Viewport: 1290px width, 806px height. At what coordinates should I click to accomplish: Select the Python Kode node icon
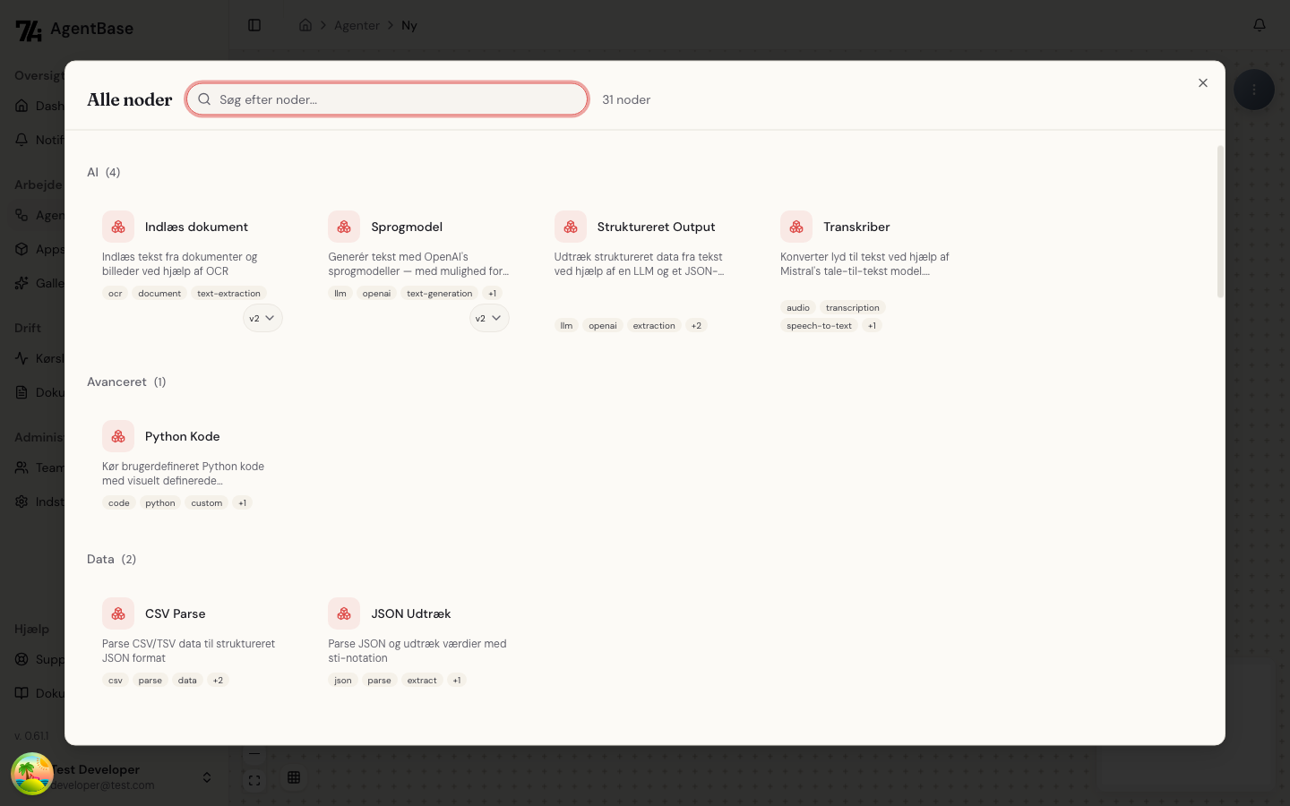point(118,436)
